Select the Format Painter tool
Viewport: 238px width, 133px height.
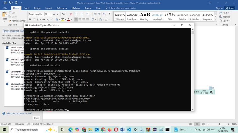[17, 21]
